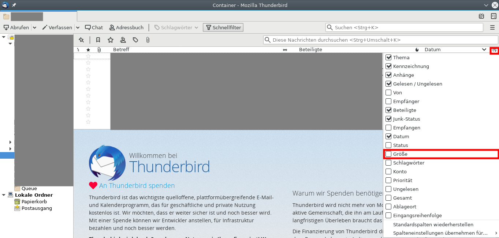Screen dimensions: 499x238
Task: Uncheck the Anhänge column option
Action: 441,75
